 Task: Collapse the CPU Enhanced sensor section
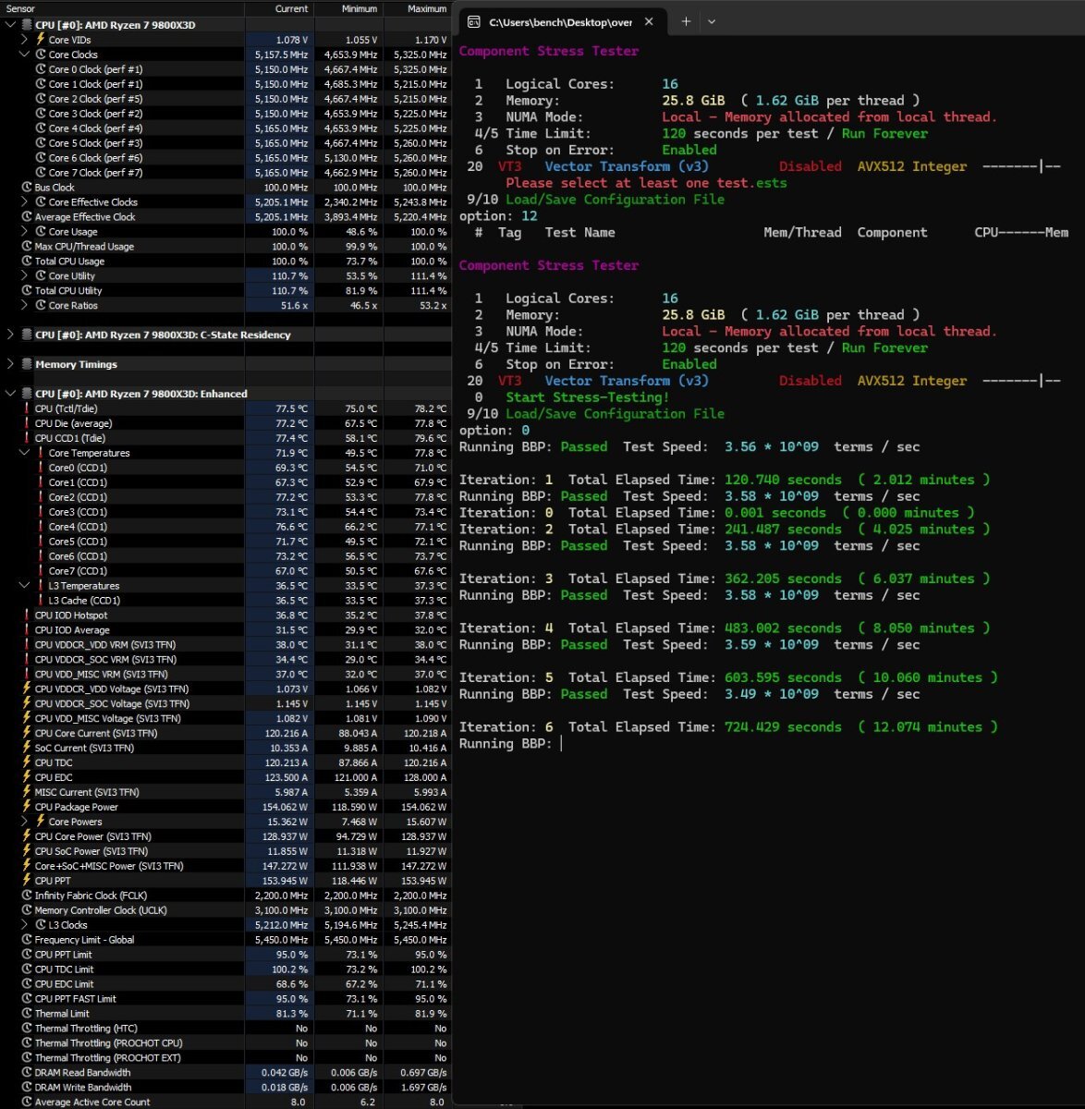click(10, 394)
